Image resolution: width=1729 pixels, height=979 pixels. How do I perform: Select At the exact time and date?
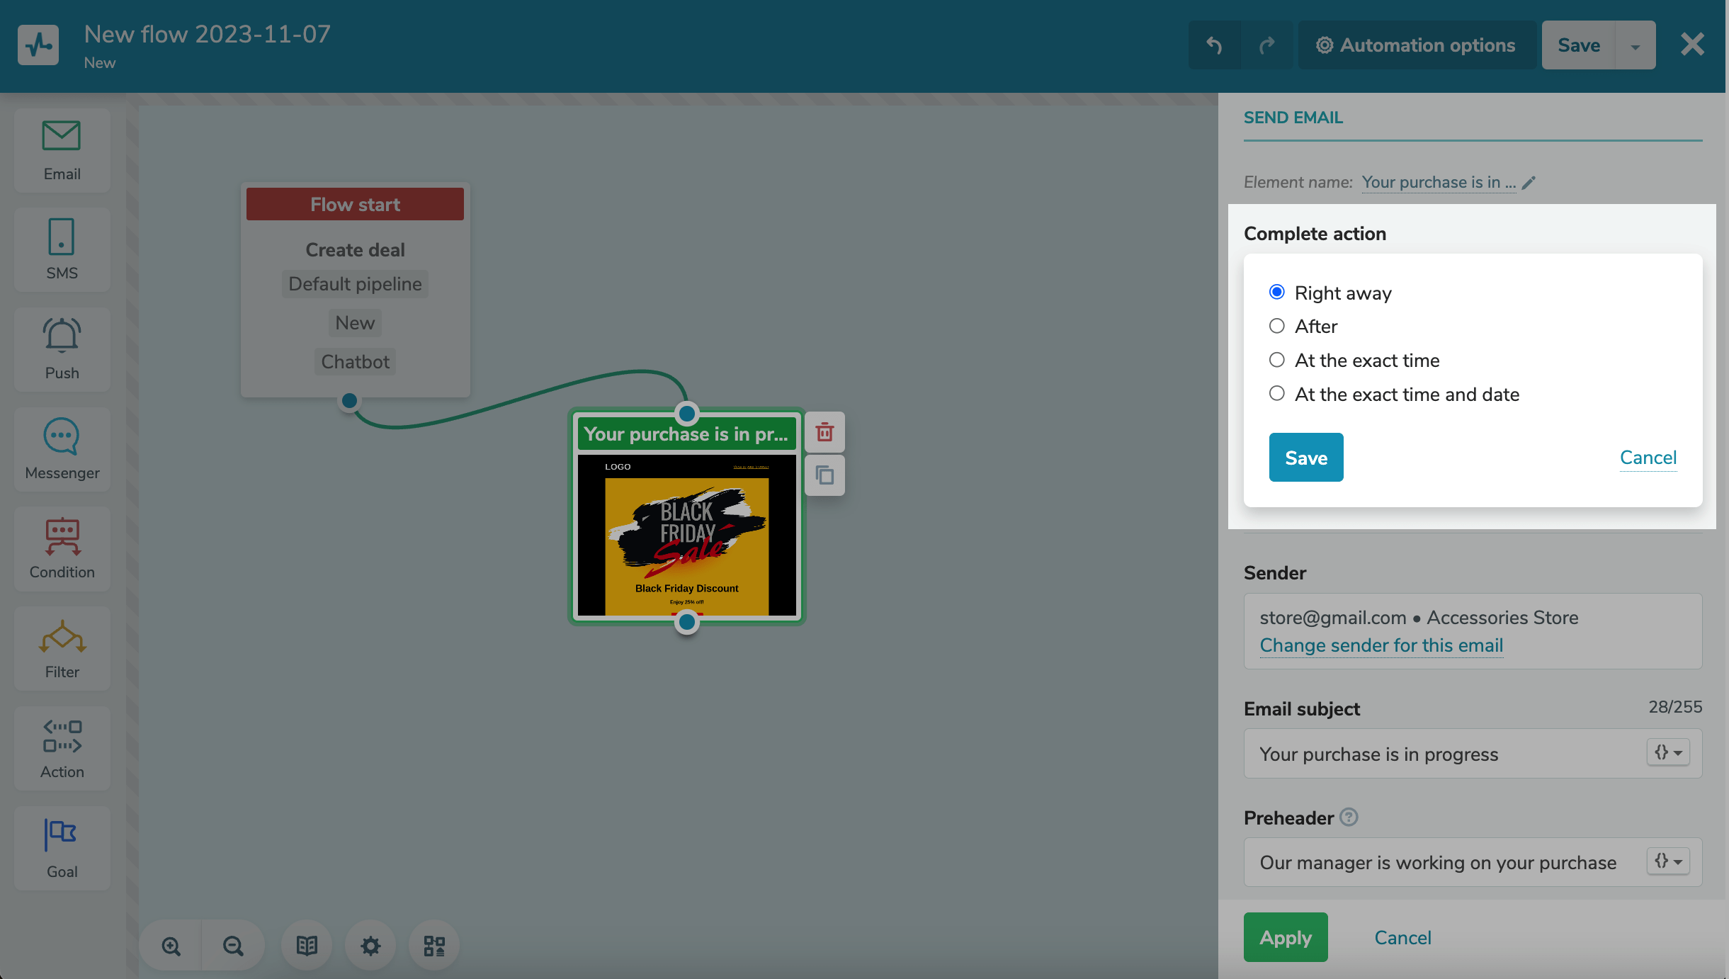1277,393
